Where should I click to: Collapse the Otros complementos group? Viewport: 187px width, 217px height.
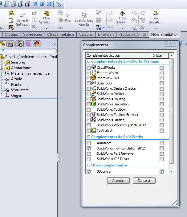(x=88, y=165)
